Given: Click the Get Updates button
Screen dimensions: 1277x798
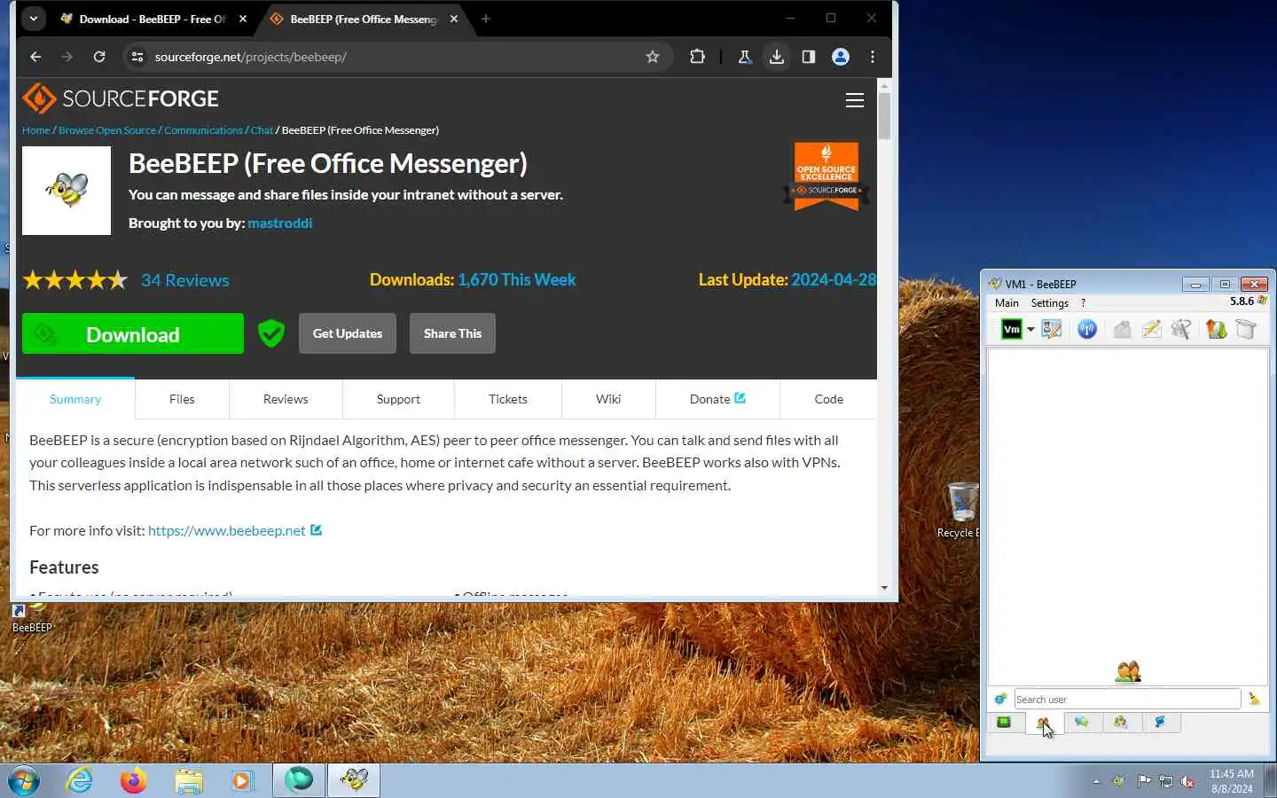Looking at the screenshot, I should click(x=348, y=333).
